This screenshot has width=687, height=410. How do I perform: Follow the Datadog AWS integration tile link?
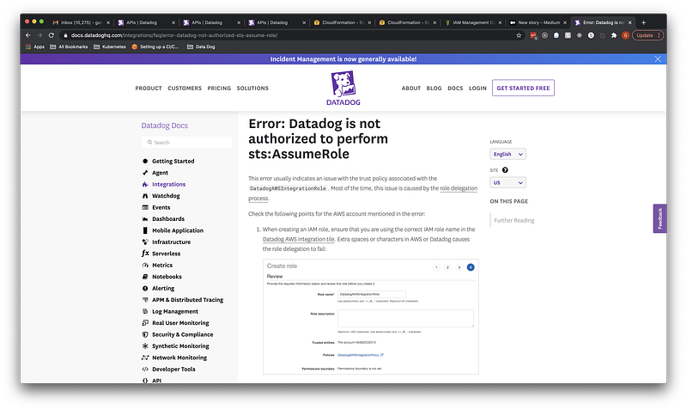click(x=298, y=239)
